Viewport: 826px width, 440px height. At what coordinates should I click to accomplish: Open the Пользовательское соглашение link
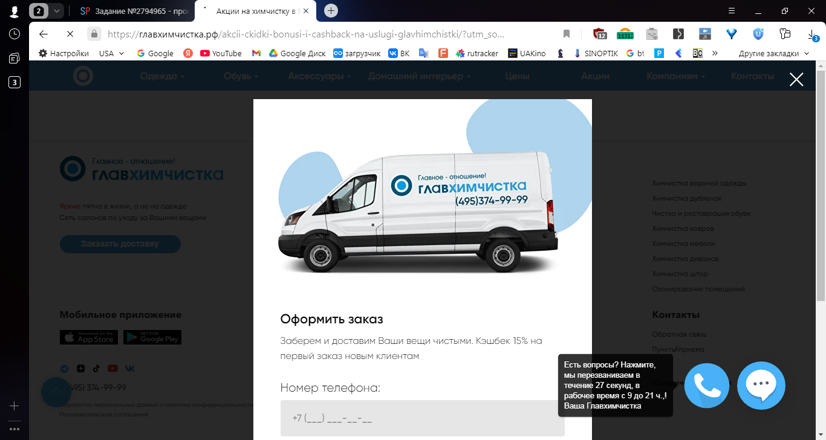[x=104, y=415]
